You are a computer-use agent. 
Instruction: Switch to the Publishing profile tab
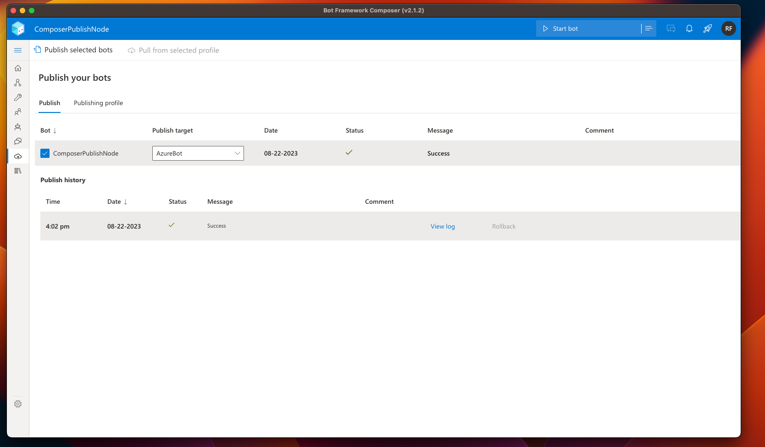pyautogui.click(x=98, y=103)
